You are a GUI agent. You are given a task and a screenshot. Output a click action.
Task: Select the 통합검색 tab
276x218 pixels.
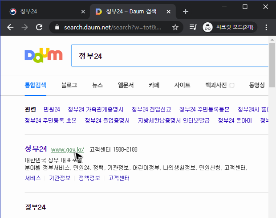[35, 85]
